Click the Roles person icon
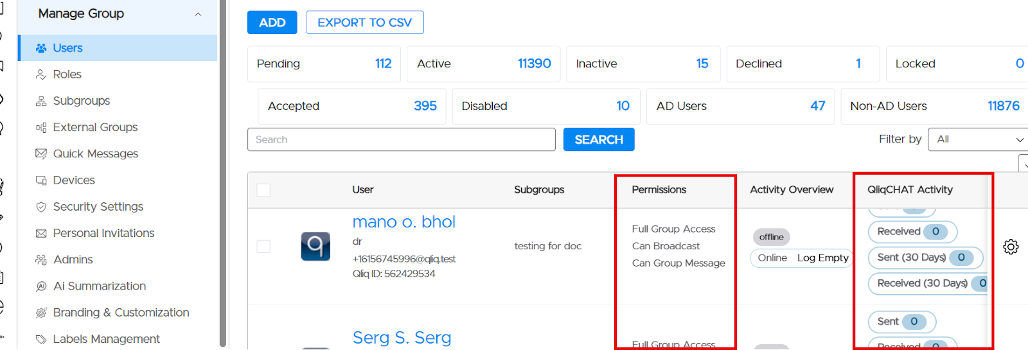1028x350 pixels. 41,74
